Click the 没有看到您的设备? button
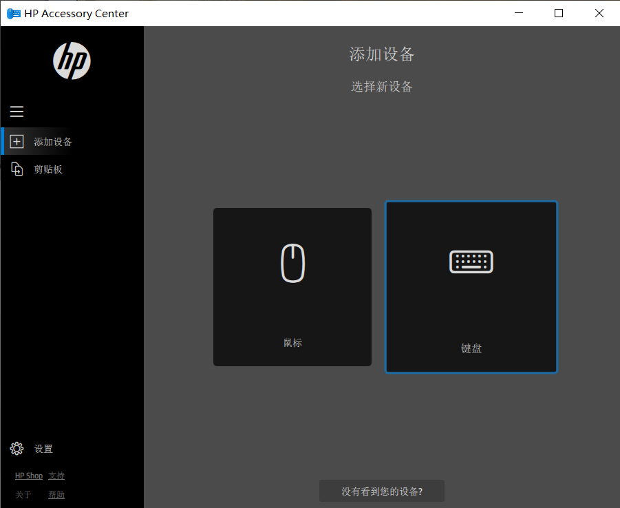Viewport: 620px width, 508px height. (x=382, y=491)
